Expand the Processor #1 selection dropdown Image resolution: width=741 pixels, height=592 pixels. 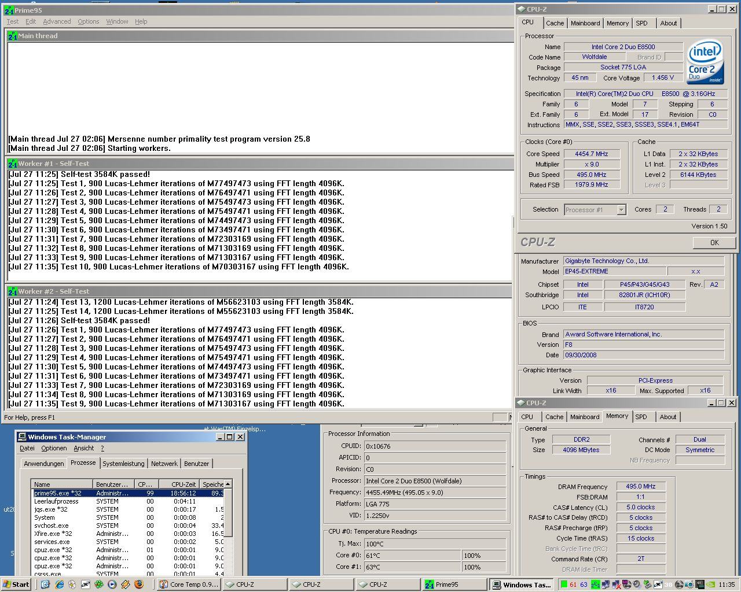coord(621,210)
